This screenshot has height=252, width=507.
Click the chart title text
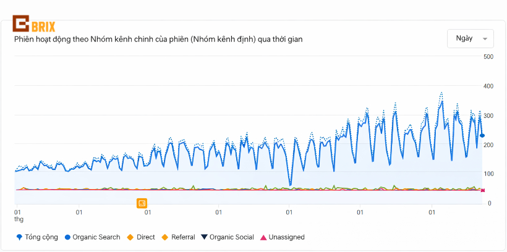tap(158, 40)
